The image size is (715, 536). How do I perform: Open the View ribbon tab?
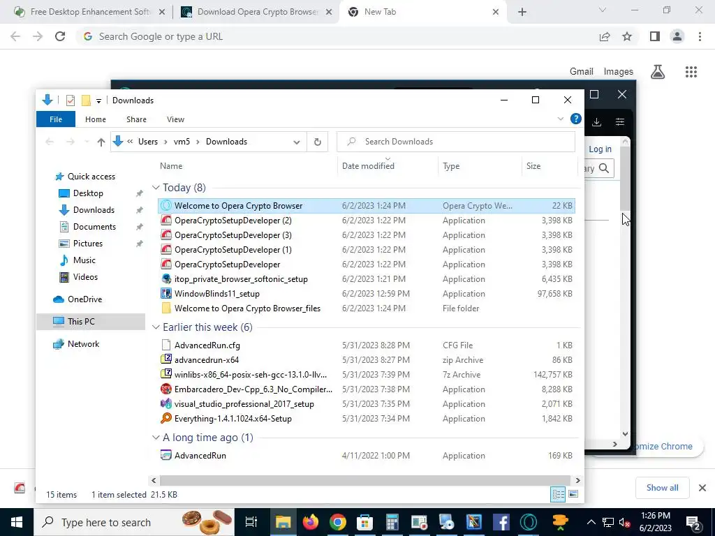pyautogui.click(x=175, y=119)
